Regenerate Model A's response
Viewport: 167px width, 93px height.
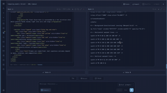point(75,9)
